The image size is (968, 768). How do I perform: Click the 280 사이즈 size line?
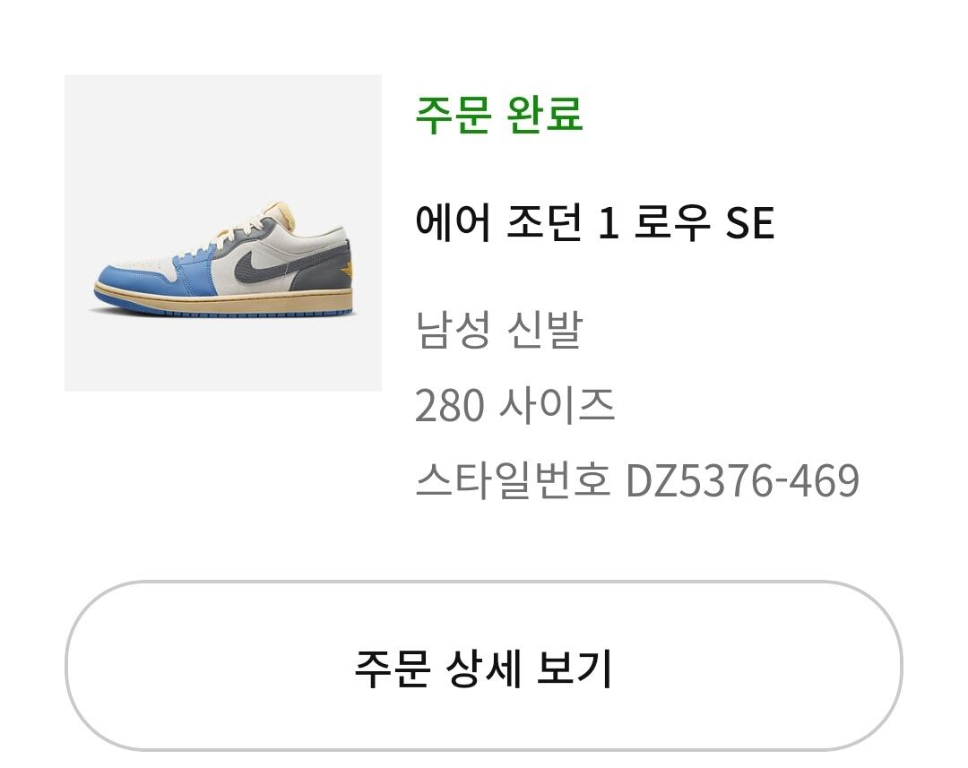pos(514,406)
